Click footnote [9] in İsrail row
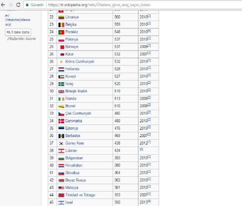This screenshot has height=206, width=242. pos(149,201)
